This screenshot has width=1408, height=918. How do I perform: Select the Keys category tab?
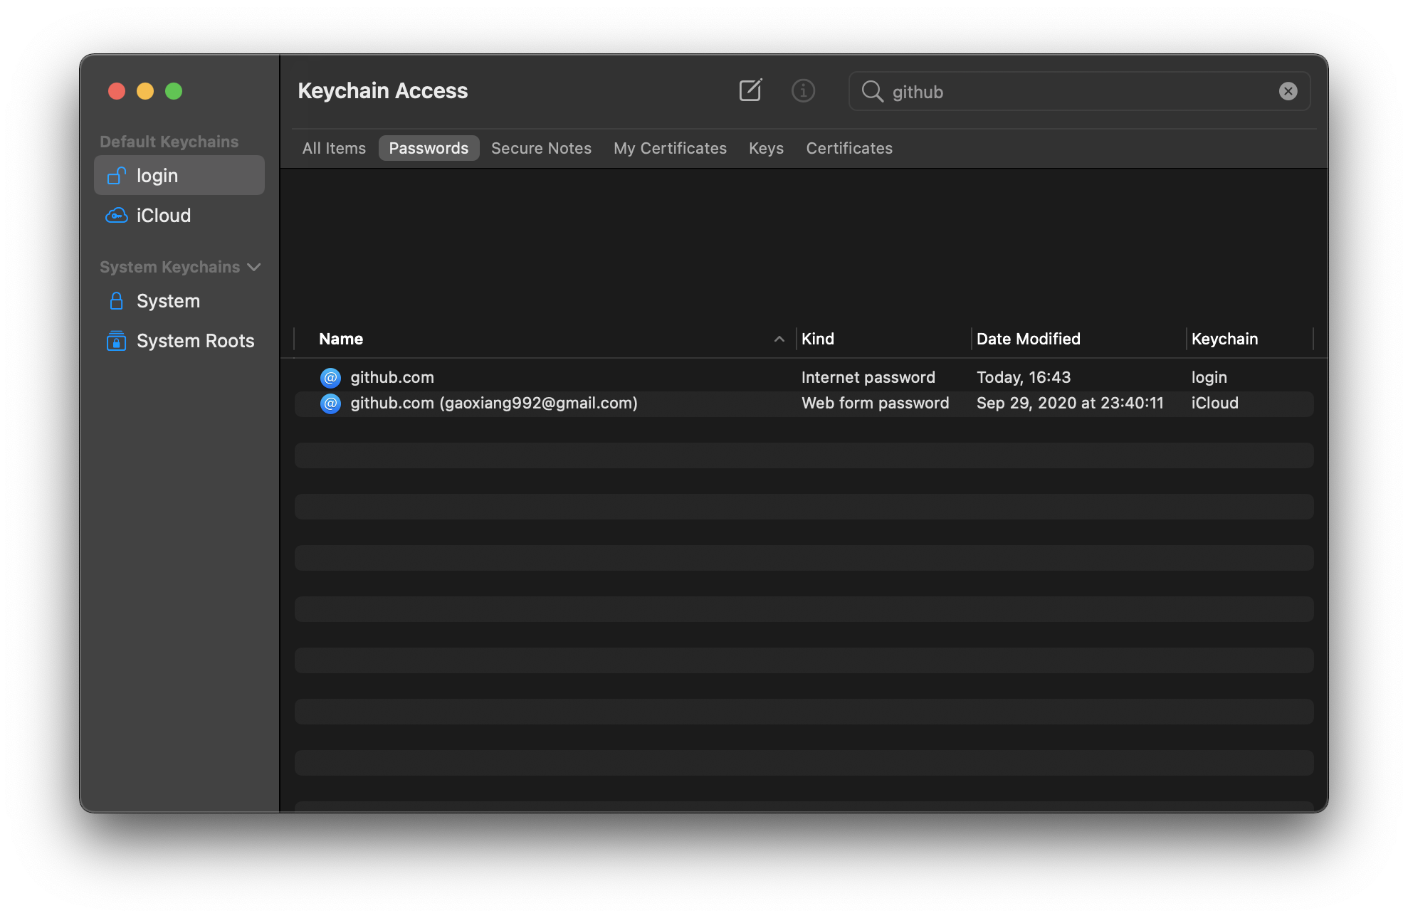pyautogui.click(x=766, y=148)
